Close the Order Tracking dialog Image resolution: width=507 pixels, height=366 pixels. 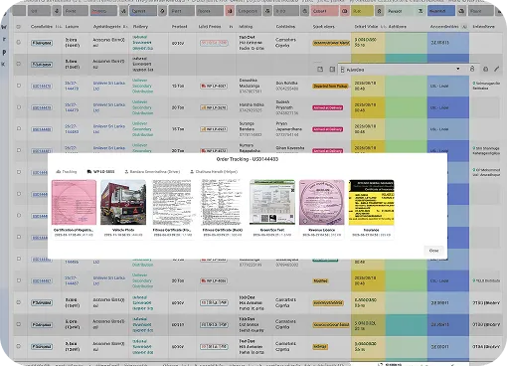[x=433, y=251]
